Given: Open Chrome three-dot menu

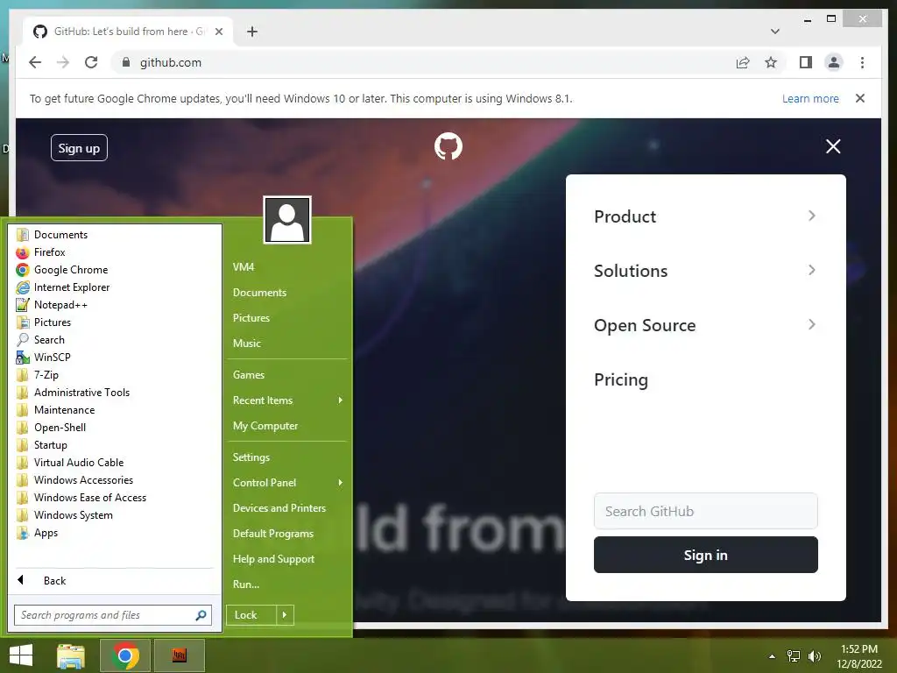Looking at the screenshot, I should pyautogui.click(x=862, y=62).
